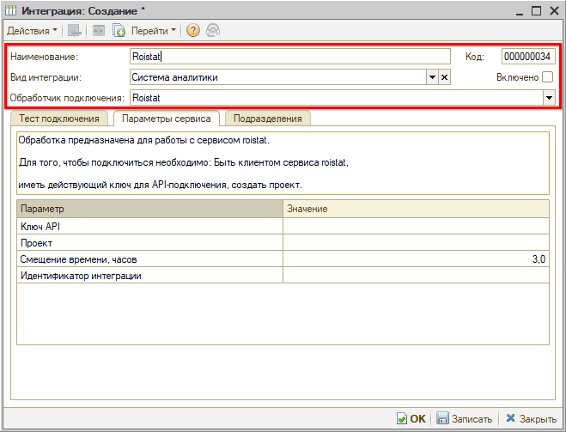566x432 pixels.
Task: Click the Обработчик подключения Roistat field
Action: [x=337, y=98]
